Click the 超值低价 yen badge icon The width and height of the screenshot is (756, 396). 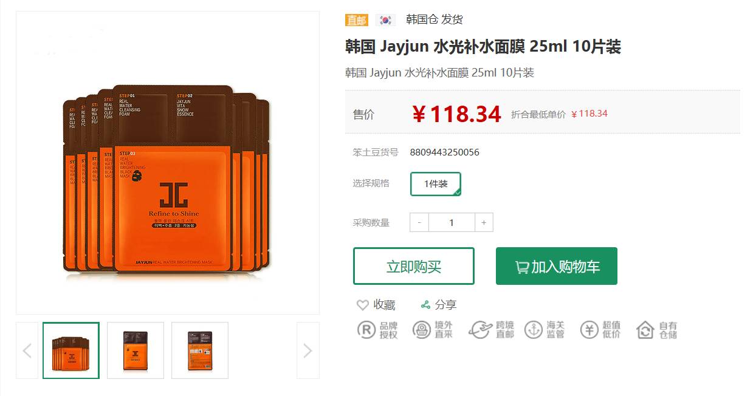(589, 330)
